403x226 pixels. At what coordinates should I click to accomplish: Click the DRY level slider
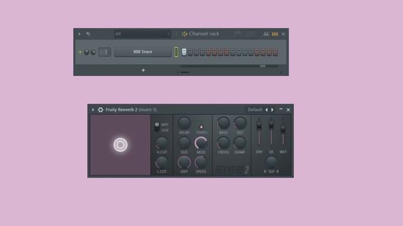[x=259, y=126]
